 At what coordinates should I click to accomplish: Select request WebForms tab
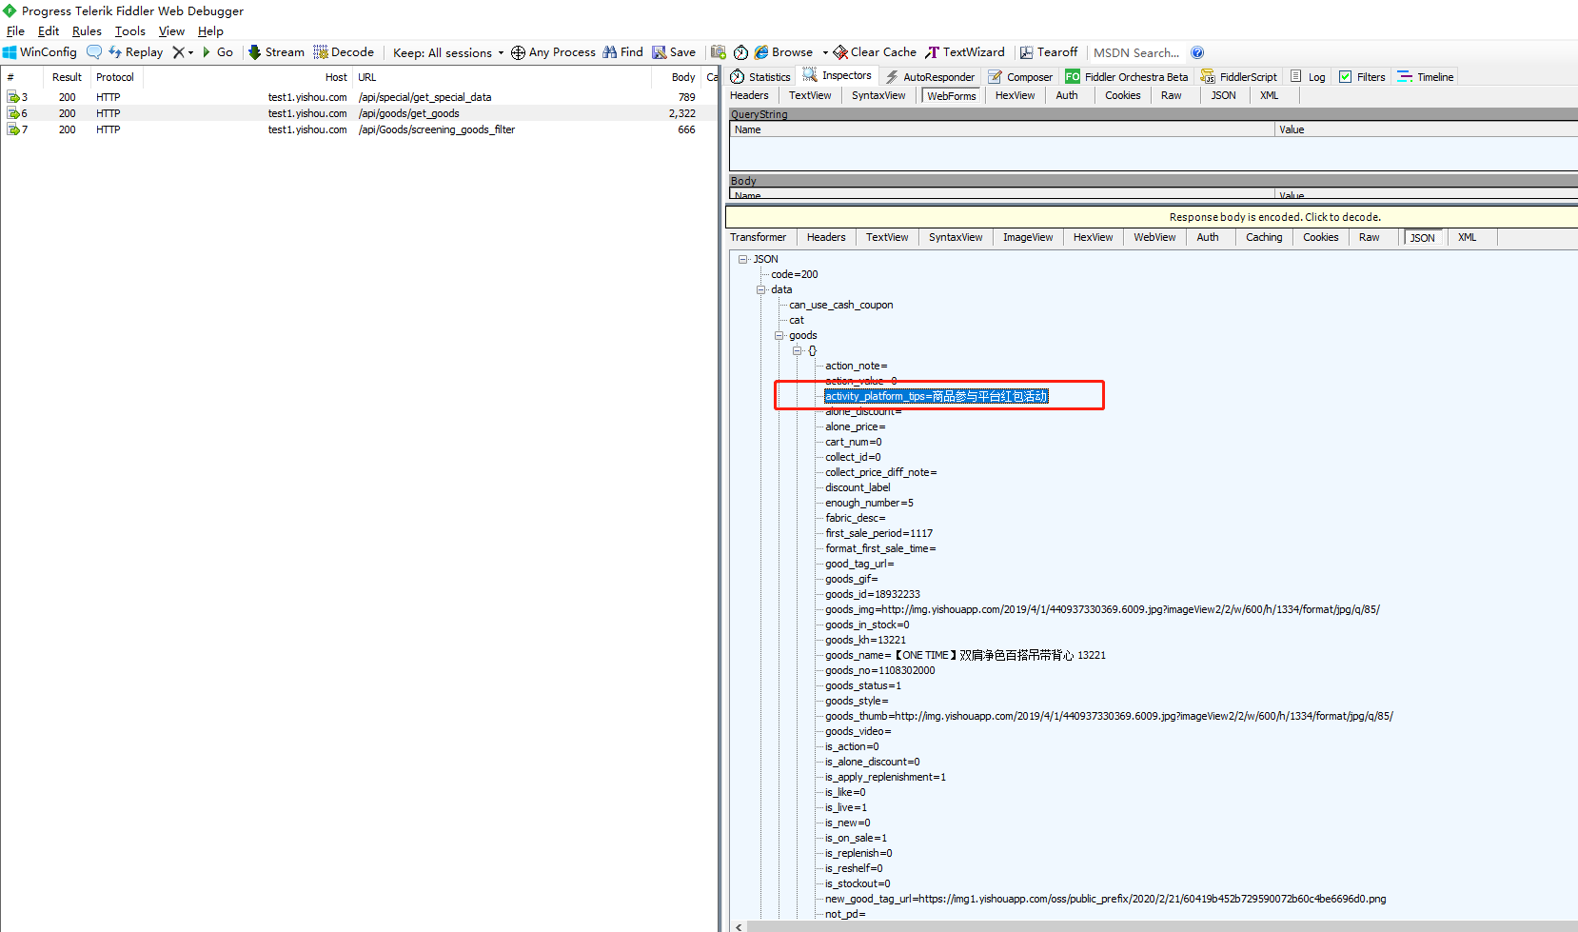coord(952,96)
